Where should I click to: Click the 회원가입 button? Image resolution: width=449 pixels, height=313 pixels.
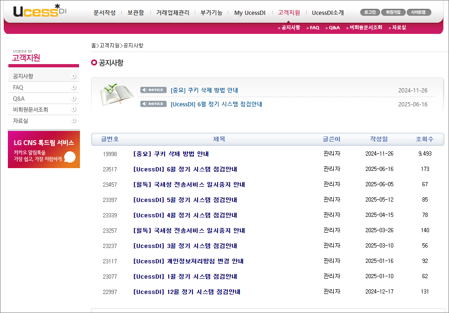click(393, 12)
